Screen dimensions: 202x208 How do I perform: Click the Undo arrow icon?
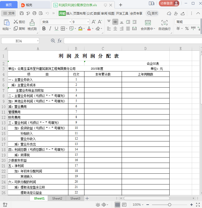[x=47, y=13]
